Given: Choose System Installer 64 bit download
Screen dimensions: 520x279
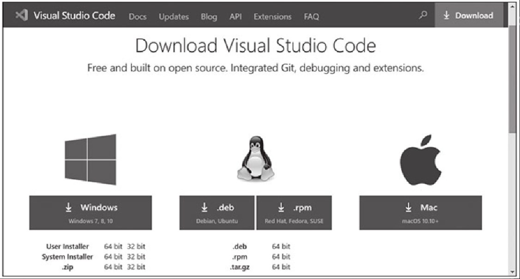Looking at the screenshot, I should coord(113,256).
